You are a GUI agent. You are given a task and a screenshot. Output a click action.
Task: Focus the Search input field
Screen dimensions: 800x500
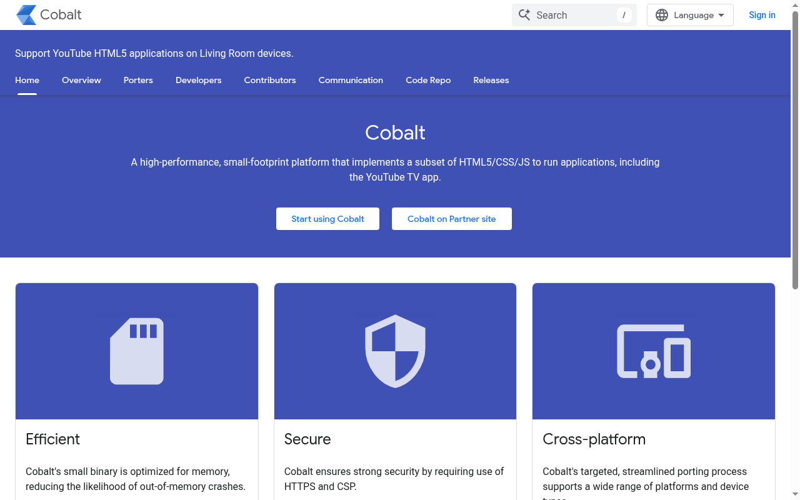point(574,15)
